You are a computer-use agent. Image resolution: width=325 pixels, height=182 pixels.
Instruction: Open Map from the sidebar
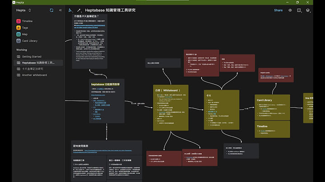click(22, 34)
